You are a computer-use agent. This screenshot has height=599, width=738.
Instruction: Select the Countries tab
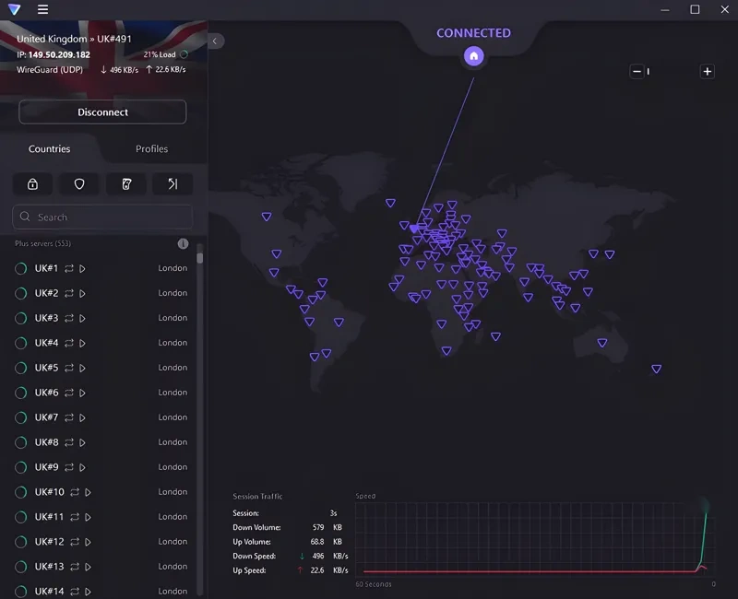(x=50, y=148)
